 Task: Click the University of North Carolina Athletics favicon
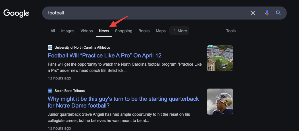click(x=50, y=48)
